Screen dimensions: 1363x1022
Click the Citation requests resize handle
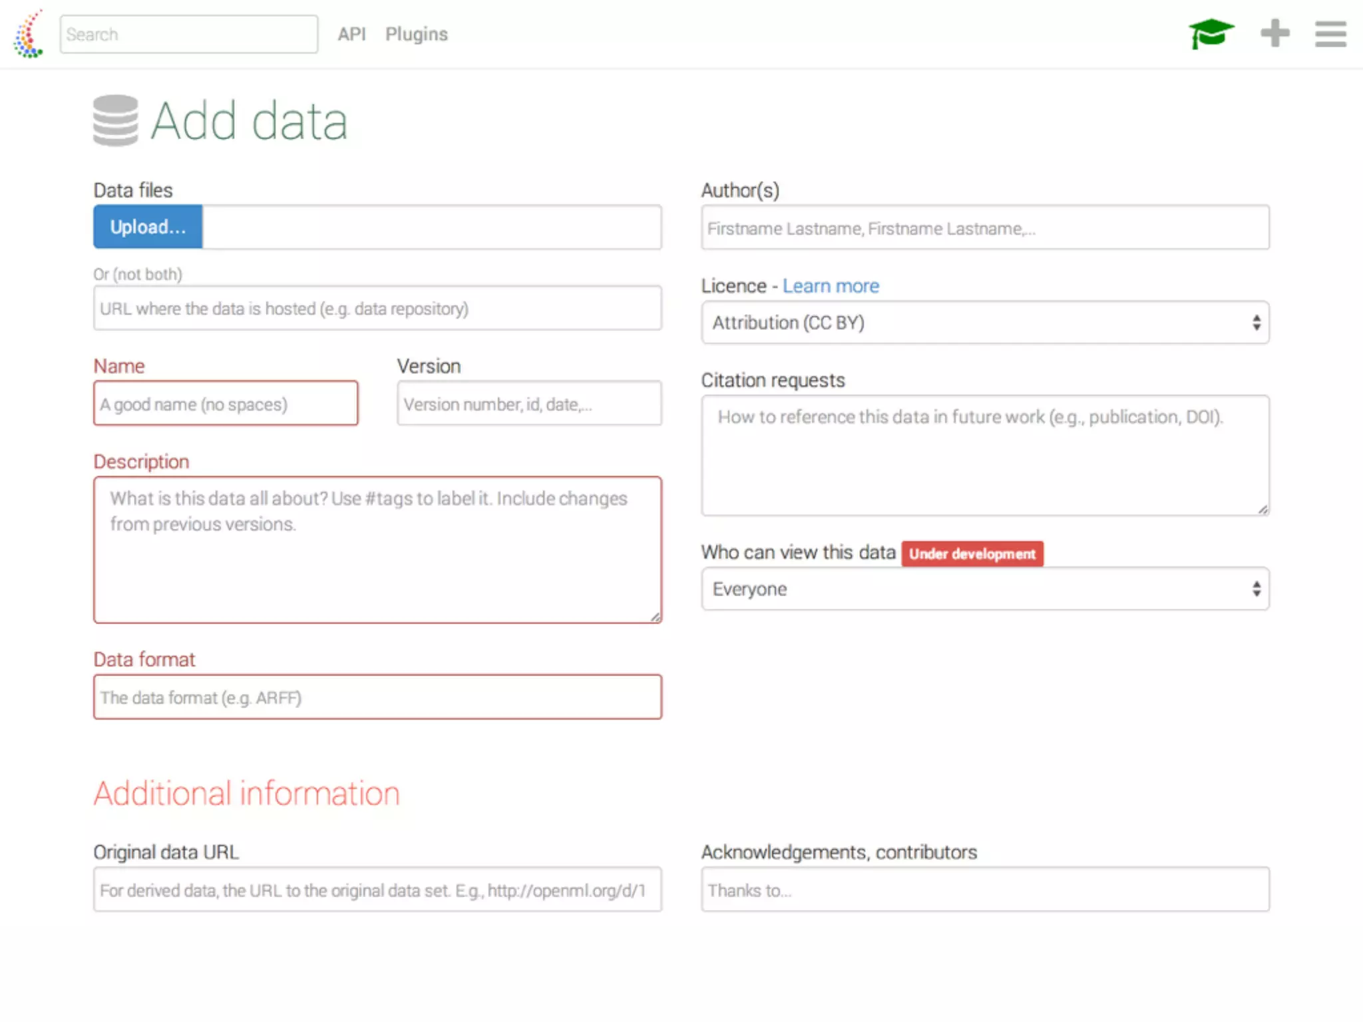click(x=1263, y=510)
